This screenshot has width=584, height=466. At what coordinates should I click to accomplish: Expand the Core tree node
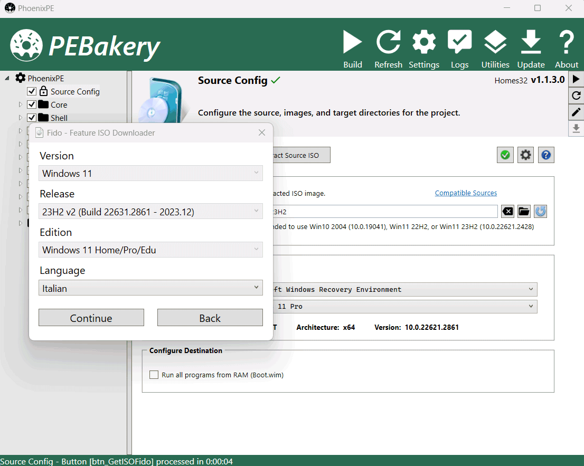click(x=21, y=104)
